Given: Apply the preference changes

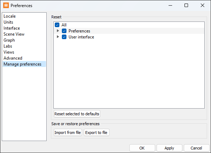Looking at the screenshot, I should [169, 148].
